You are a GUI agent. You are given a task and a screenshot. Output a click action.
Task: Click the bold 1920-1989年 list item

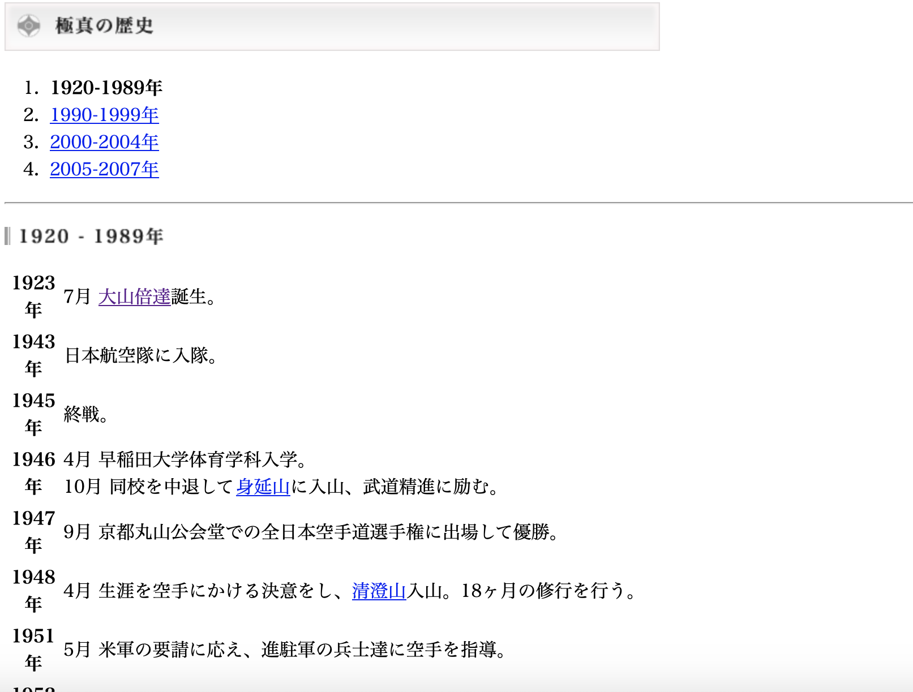(x=106, y=88)
